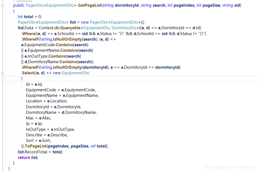Click 'list.RecordTotal = total;' line
The height and width of the screenshot is (172, 258).
(x=40, y=152)
